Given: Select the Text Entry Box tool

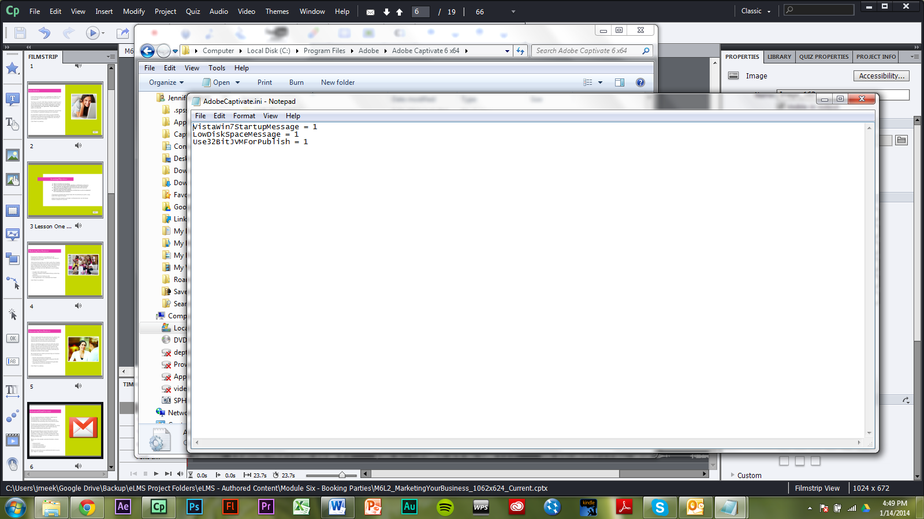Looking at the screenshot, I should click(13, 361).
